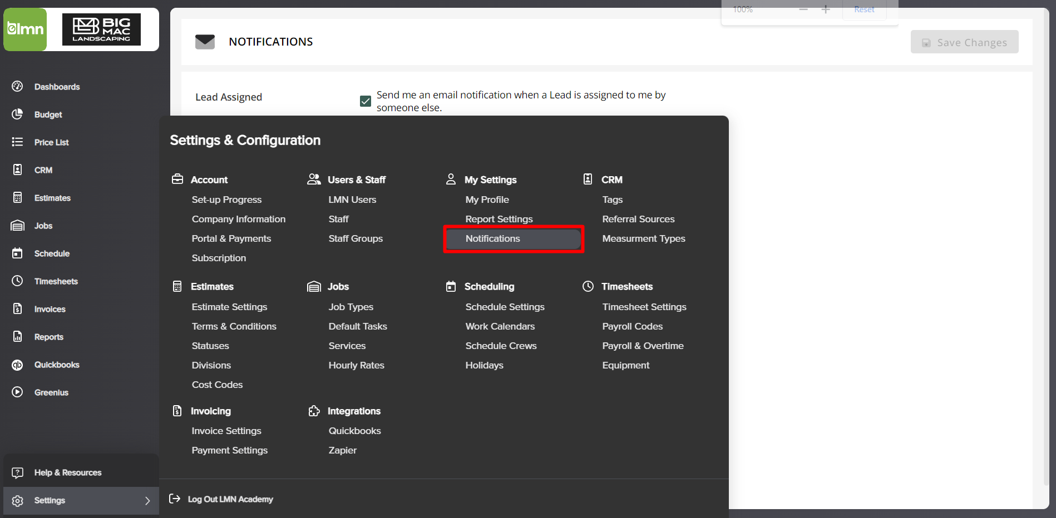Viewport: 1056px width, 518px height.
Task: Click the LMN green logo
Action: tap(25, 29)
